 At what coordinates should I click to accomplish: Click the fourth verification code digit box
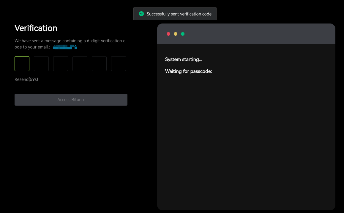coord(80,64)
